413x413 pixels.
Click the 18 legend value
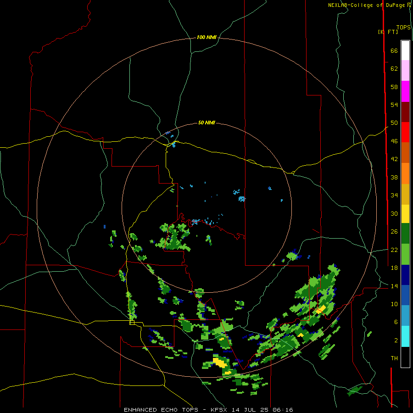click(394, 268)
